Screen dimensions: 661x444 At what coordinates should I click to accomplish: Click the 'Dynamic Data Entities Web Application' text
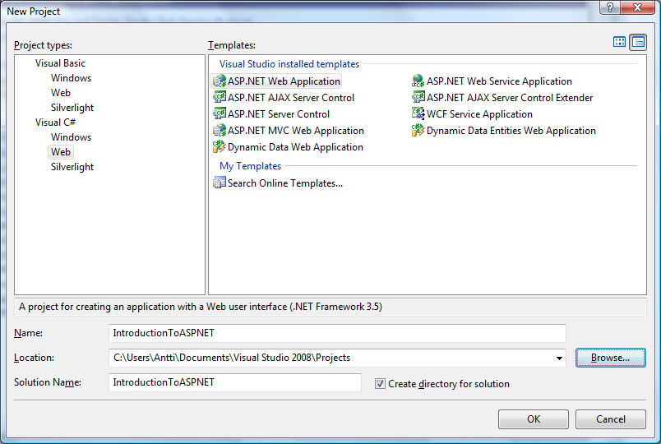point(511,131)
